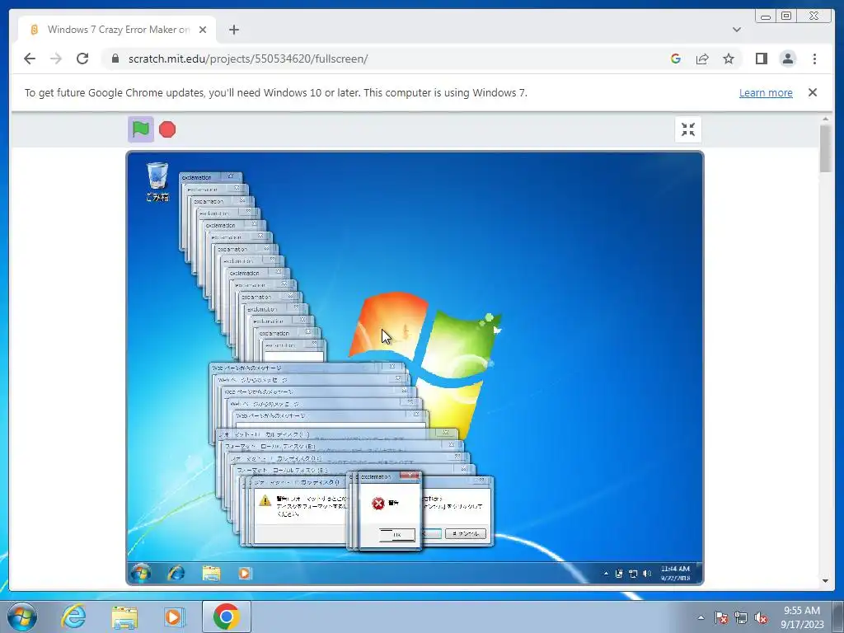Open Action Center flag icon
Image resolution: width=844 pixels, height=633 pixels.
point(721,618)
